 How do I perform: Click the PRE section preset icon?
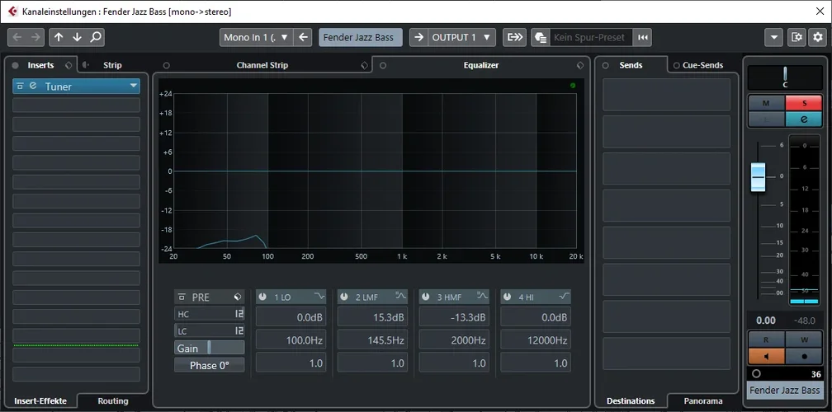coord(238,297)
